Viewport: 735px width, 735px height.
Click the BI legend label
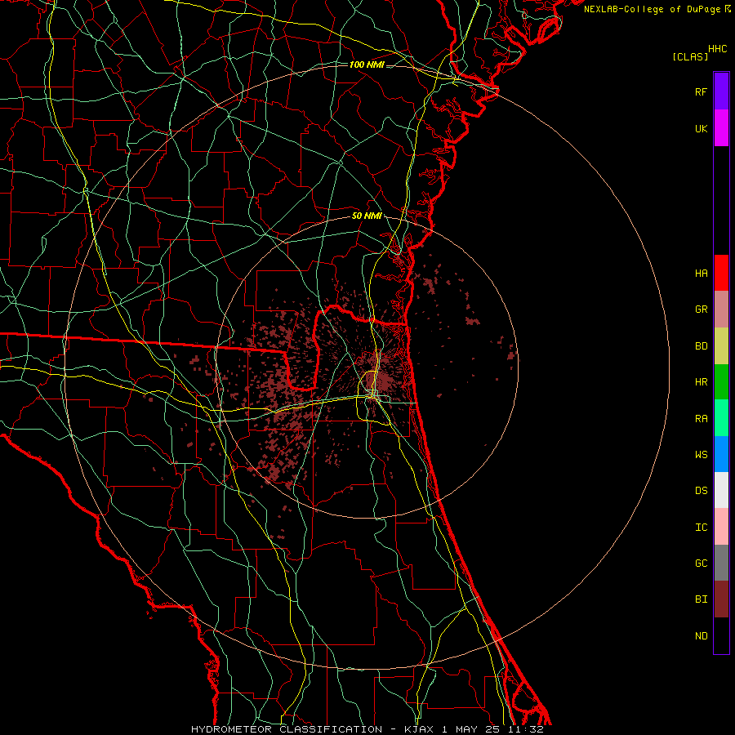click(x=701, y=599)
